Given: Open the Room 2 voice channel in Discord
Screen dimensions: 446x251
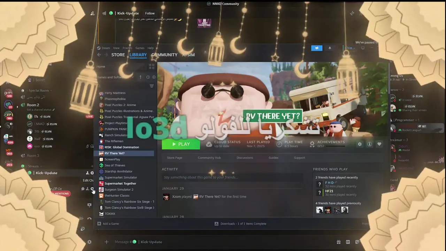Looking at the screenshot, I should coord(33,105).
